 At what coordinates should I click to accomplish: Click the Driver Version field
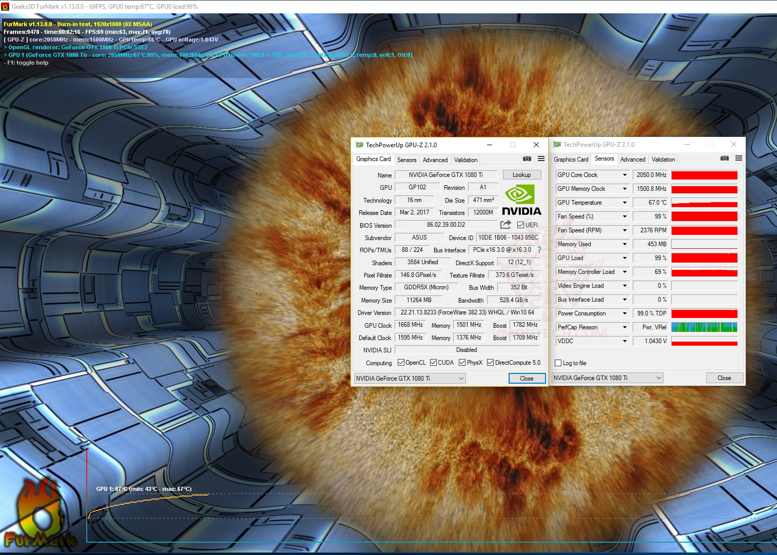(x=468, y=312)
